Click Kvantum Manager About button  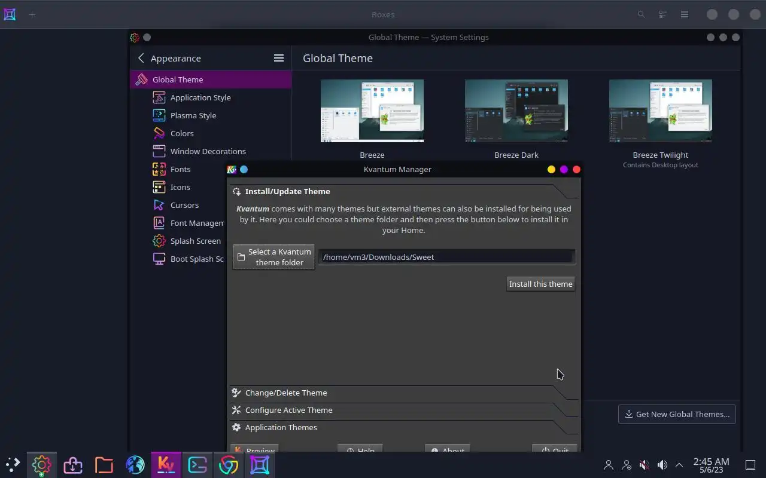tap(447, 448)
